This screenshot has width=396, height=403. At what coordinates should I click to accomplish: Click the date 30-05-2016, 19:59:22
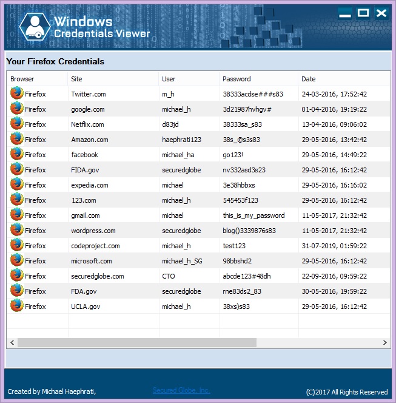334,291
